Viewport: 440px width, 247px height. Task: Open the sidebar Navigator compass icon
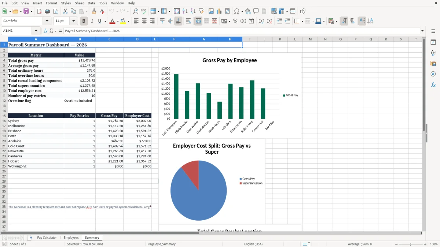point(433,74)
